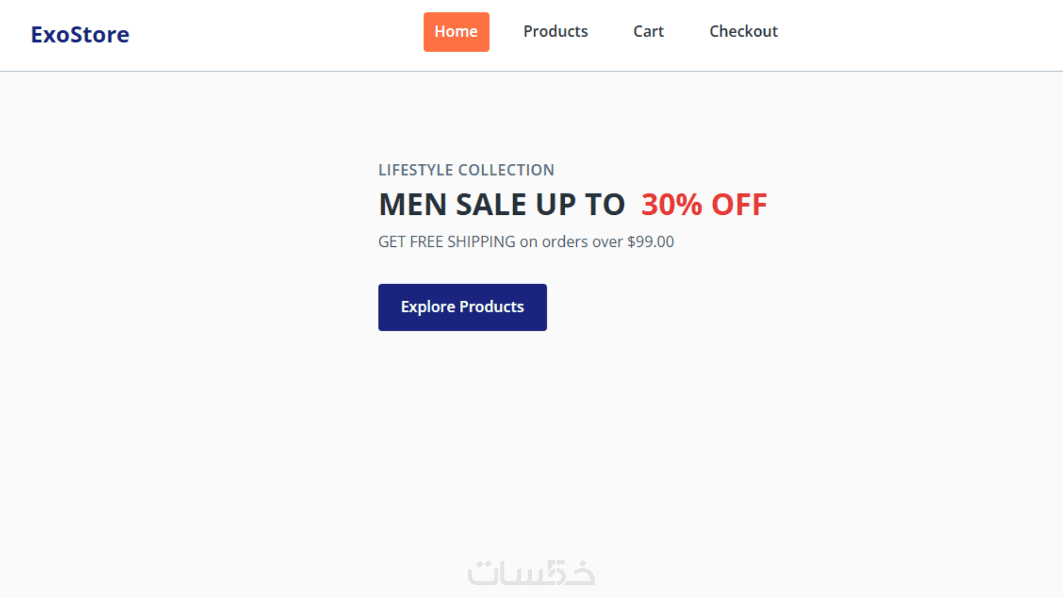Select the red 30% text
1063x598 pixels.
coord(672,204)
